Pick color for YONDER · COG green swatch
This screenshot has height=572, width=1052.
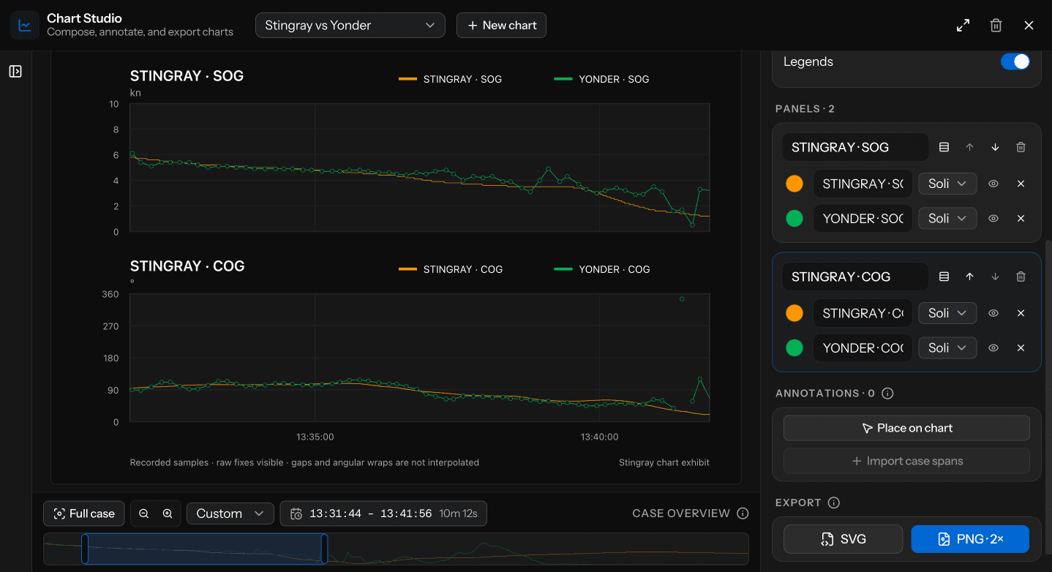tap(794, 347)
